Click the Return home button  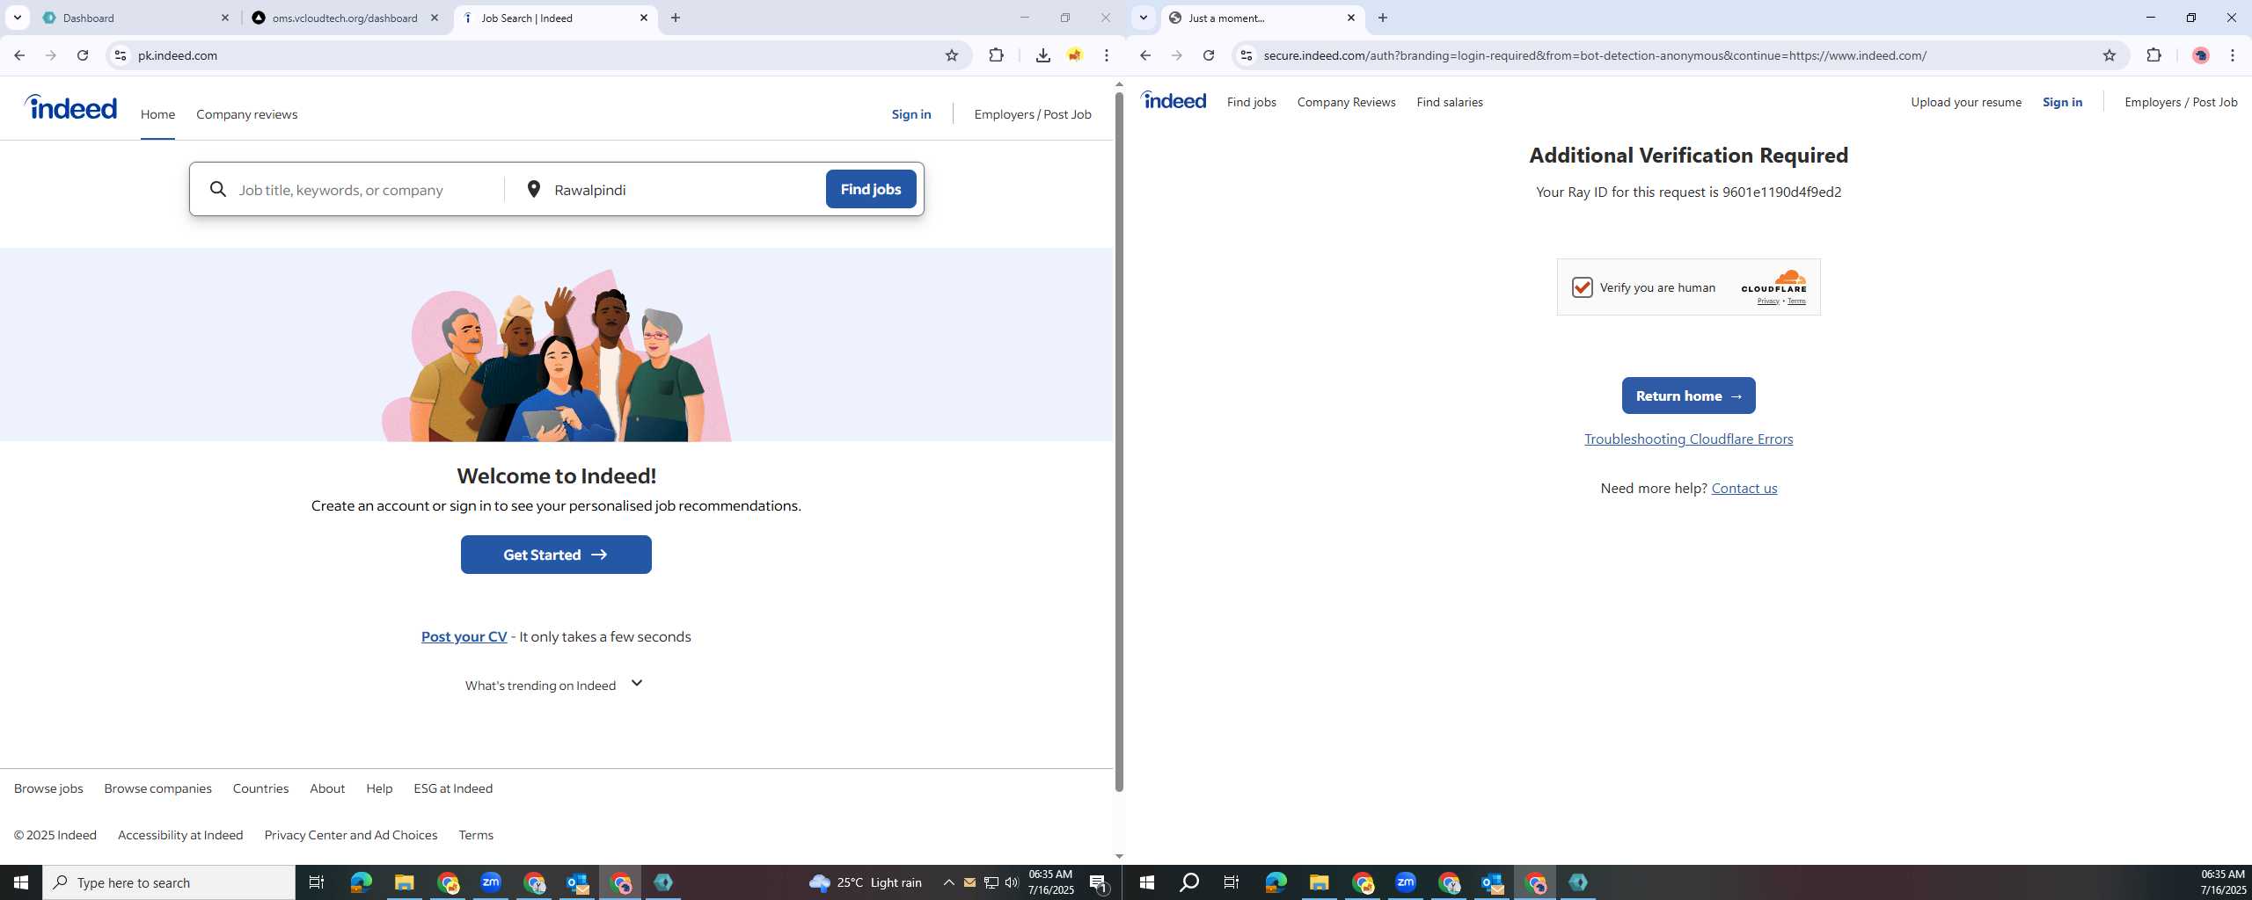click(x=1688, y=396)
